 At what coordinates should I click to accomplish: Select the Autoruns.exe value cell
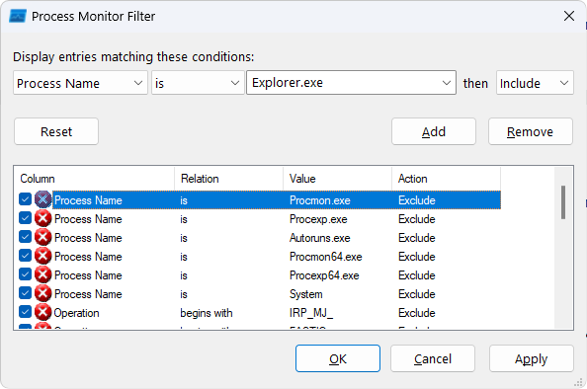[320, 238]
